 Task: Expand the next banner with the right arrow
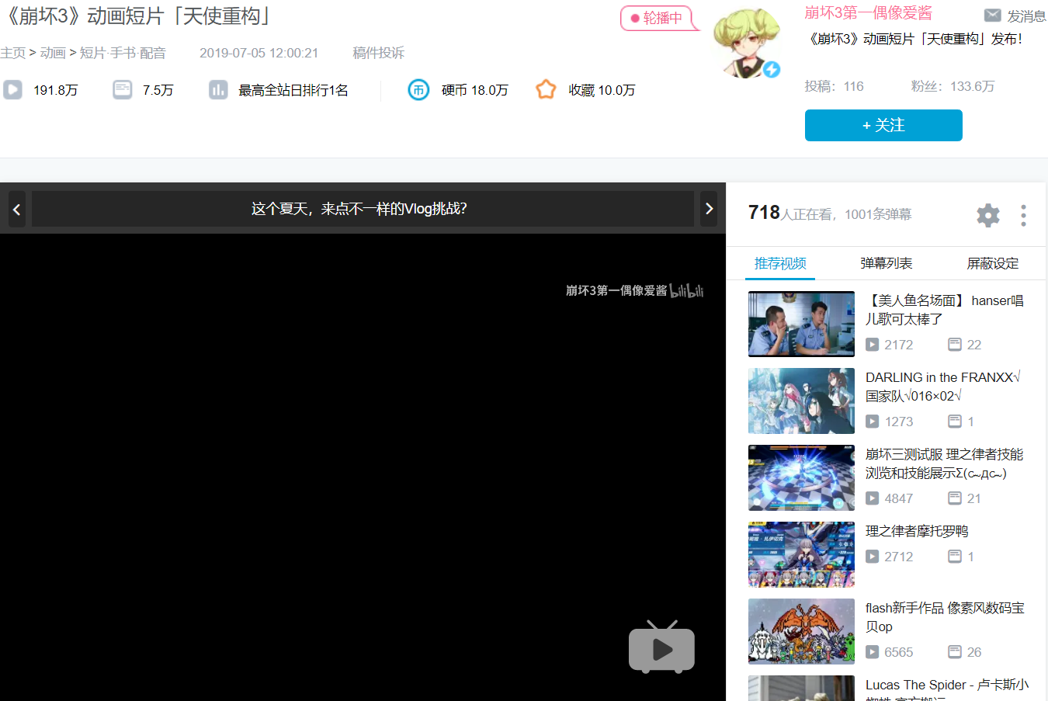(x=708, y=209)
